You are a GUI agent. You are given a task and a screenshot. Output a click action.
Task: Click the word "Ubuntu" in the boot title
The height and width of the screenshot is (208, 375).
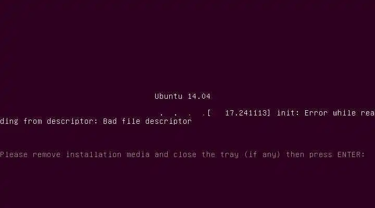[x=168, y=96]
